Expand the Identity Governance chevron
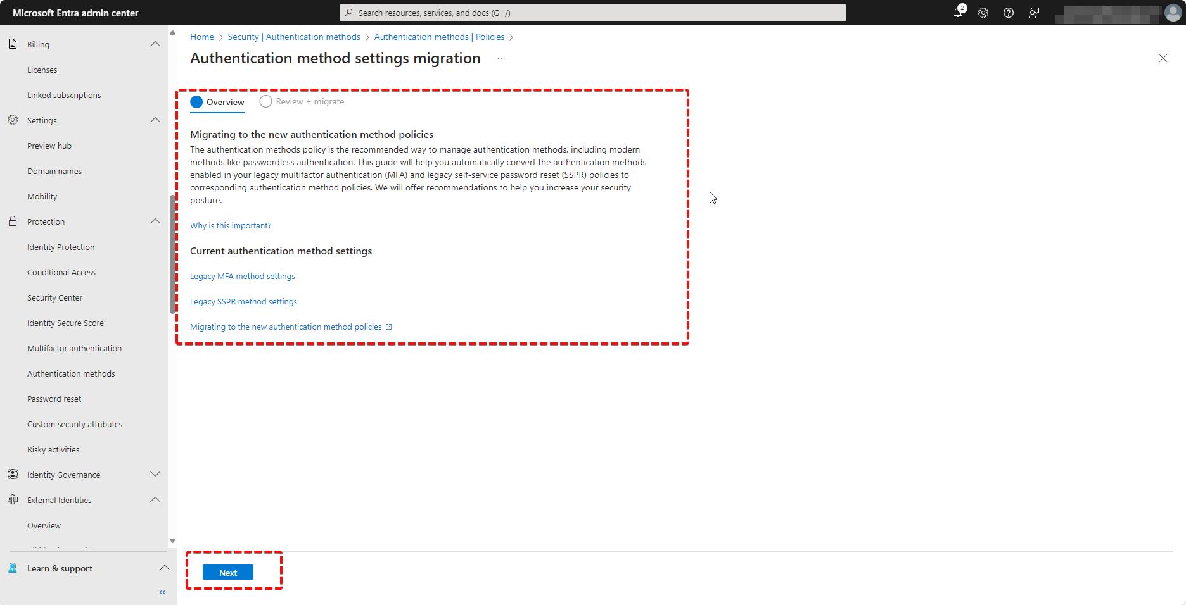The height and width of the screenshot is (605, 1186). coord(155,475)
